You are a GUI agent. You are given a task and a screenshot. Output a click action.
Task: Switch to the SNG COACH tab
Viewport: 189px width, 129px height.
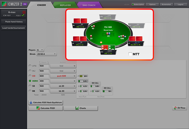89,5
